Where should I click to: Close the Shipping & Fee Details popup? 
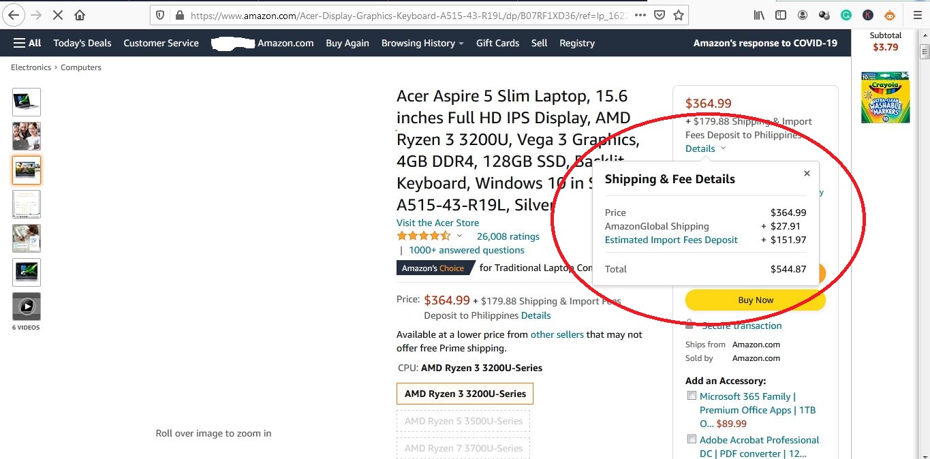807,173
